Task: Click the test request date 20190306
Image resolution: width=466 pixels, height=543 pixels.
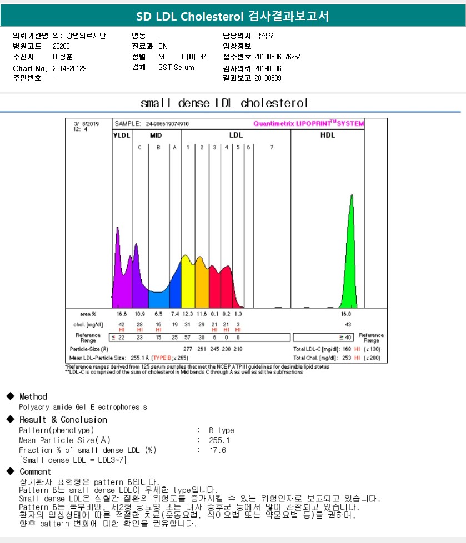Action: (x=268, y=68)
